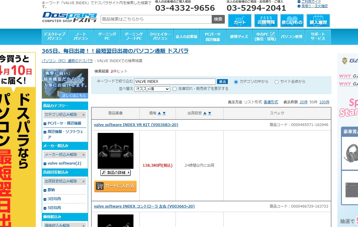Open store information (店舗情報) icon button
This screenshot has height=227, width=358.
[266, 21]
